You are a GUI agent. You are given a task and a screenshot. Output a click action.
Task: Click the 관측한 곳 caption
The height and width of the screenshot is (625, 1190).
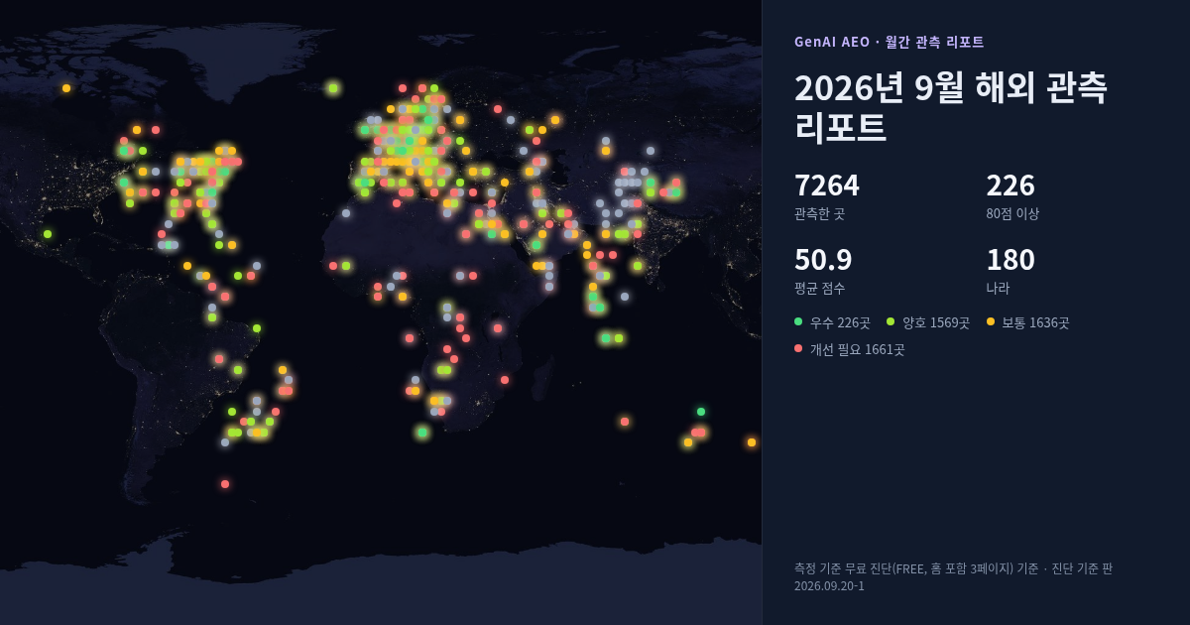820,213
